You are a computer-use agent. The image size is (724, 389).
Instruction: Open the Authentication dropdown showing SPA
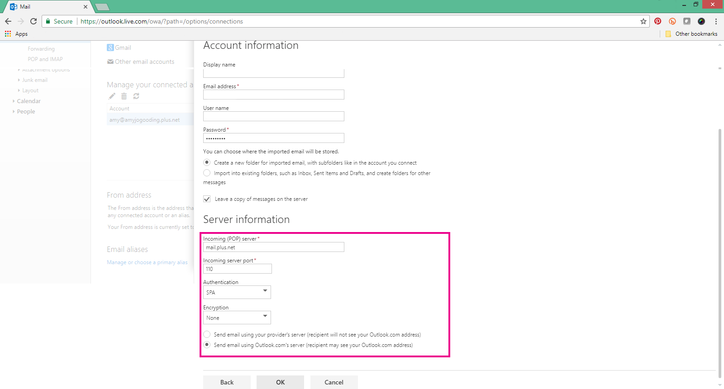tap(237, 292)
